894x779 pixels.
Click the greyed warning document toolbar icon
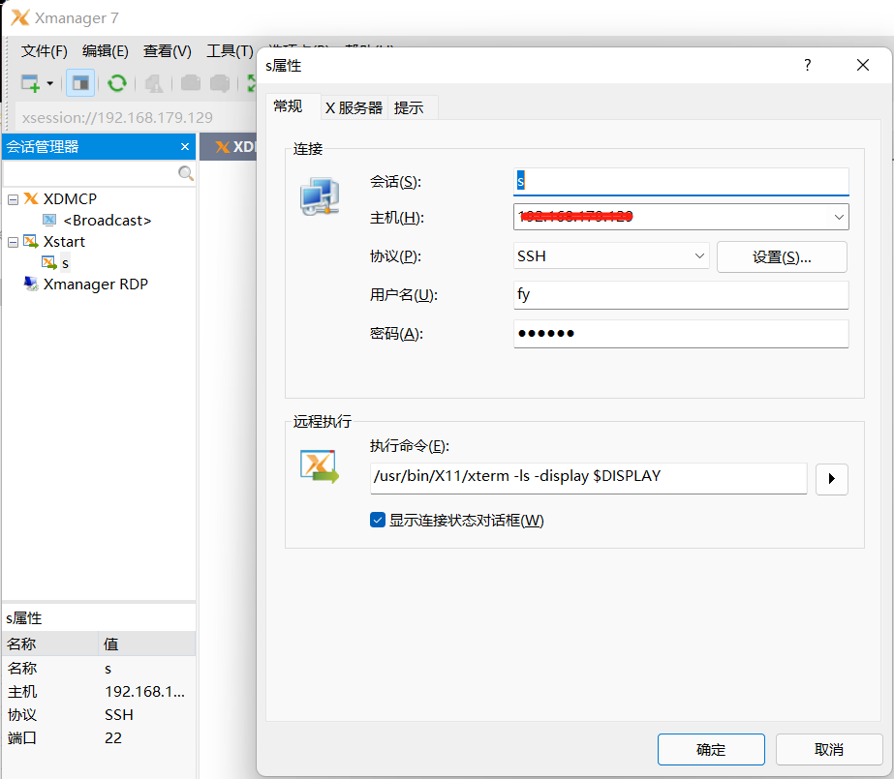153,84
